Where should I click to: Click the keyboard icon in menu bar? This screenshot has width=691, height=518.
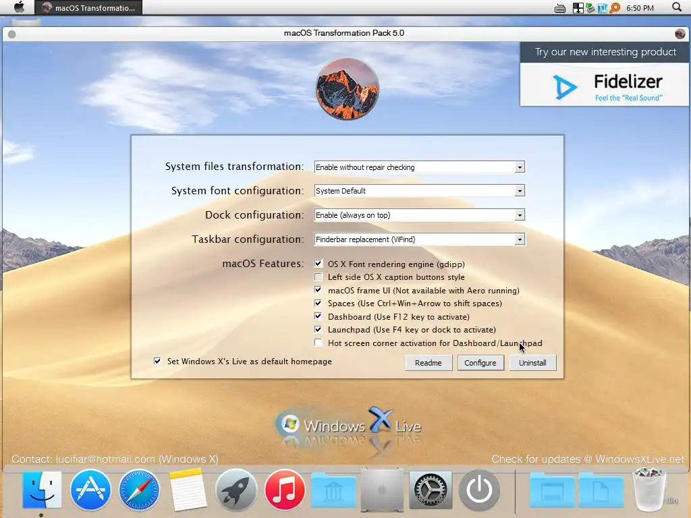(x=560, y=8)
